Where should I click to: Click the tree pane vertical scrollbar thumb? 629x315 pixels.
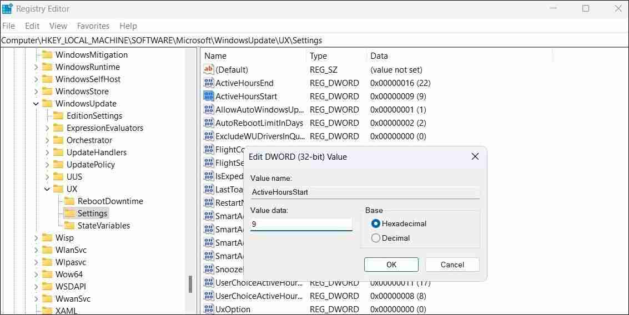pos(190,284)
